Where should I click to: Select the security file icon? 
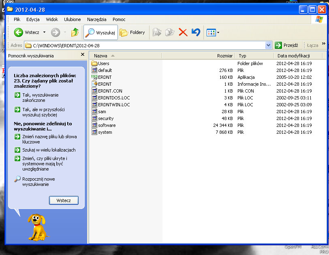tap(94, 118)
